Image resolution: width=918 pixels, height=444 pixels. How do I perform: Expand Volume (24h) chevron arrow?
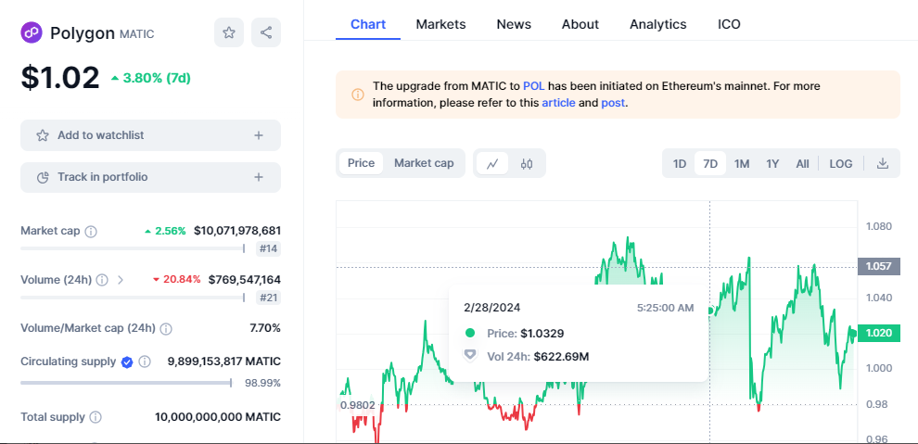(x=121, y=280)
